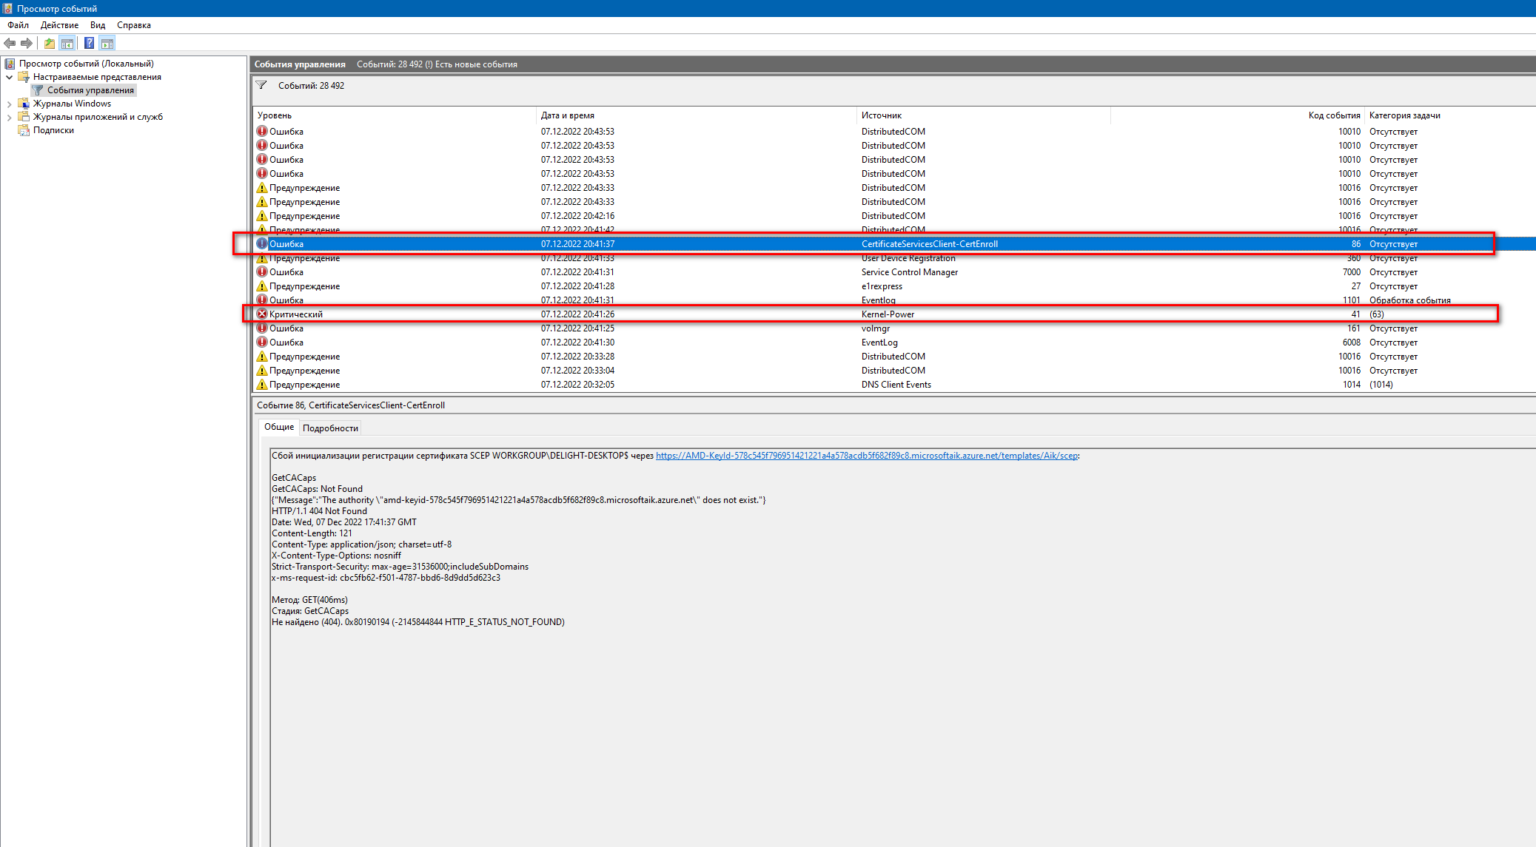Sort by the "Уровень" column header
This screenshot has width=1536, height=847.
click(x=394, y=115)
